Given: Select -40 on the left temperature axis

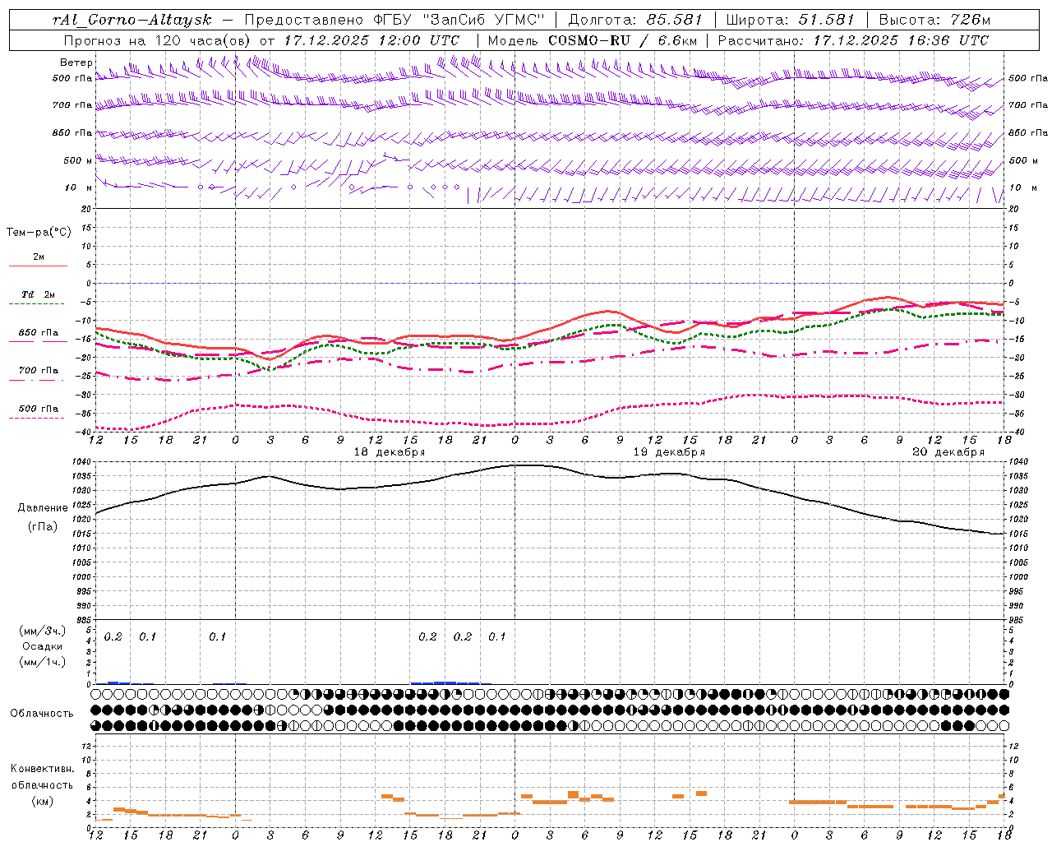Looking at the screenshot, I should 84,433.
